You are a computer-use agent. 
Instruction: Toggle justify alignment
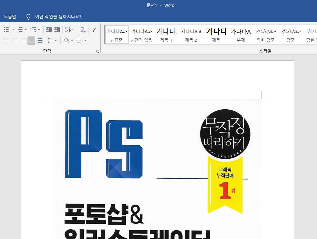coord(31,40)
